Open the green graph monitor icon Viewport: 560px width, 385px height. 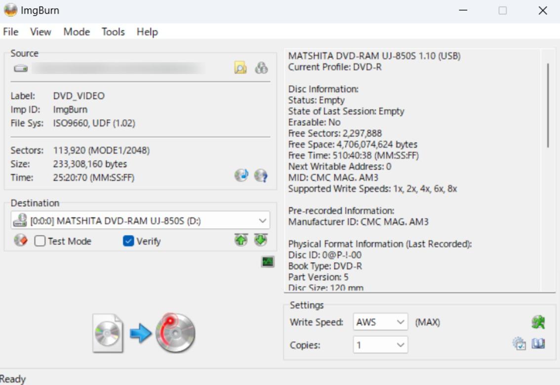point(268,262)
